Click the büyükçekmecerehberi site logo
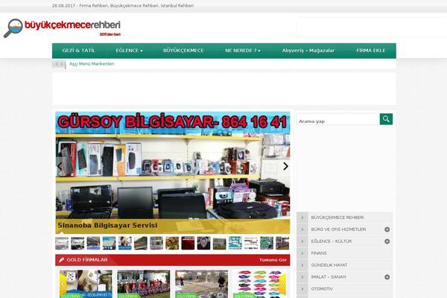 [x=62, y=28]
